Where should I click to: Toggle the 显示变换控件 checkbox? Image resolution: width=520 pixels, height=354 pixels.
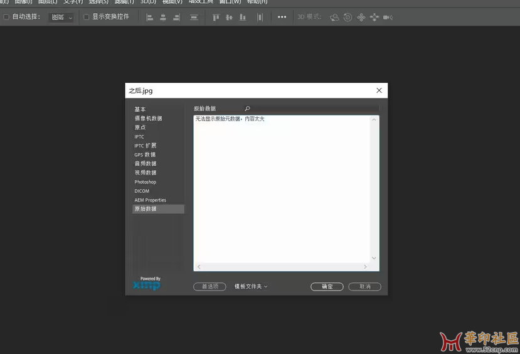[x=86, y=17]
